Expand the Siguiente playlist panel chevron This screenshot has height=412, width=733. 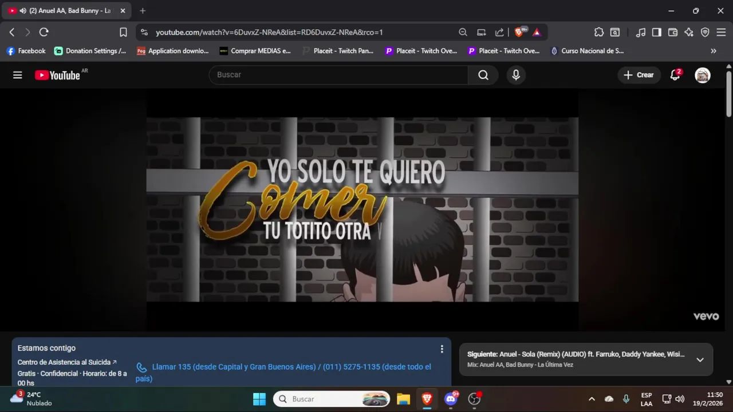coord(700,360)
